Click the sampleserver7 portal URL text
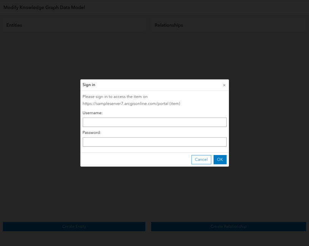Screen dimensions: 309x246 (x=131, y=103)
